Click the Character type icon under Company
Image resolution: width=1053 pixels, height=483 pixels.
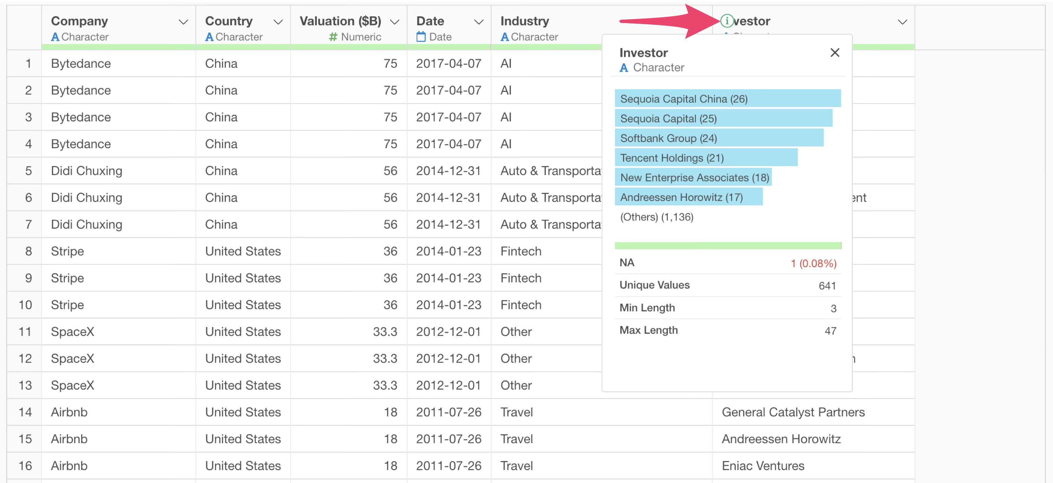pyautogui.click(x=55, y=37)
